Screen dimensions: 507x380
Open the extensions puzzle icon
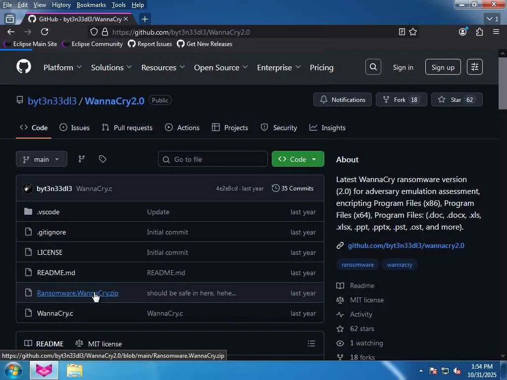(479, 32)
